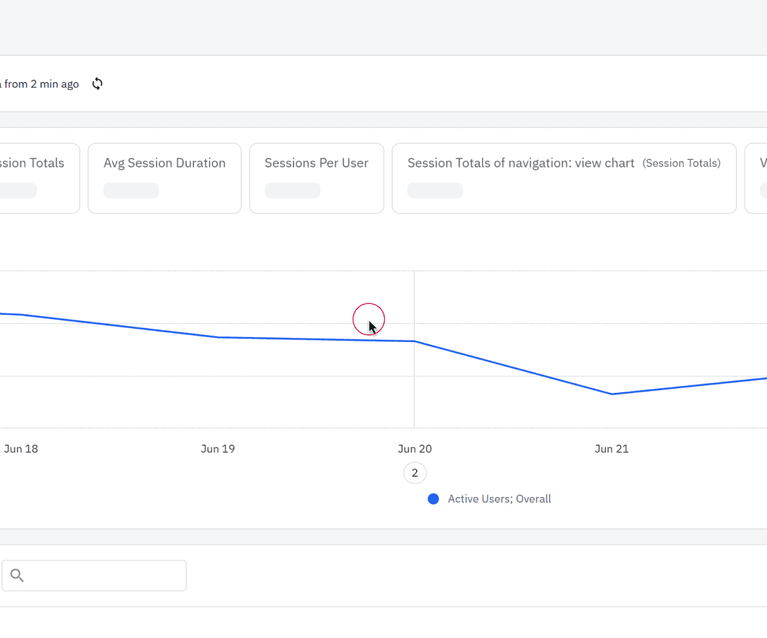This screenshot has height=638, width=767.
Task: Click the blue Active Users legend dot
Action: (x=433, y=499)
